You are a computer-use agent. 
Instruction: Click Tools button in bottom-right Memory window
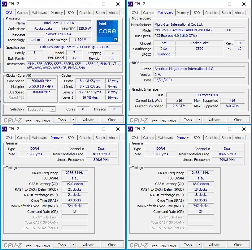[x=188, y=245]
